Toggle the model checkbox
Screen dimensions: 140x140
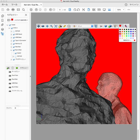point(10,25)
